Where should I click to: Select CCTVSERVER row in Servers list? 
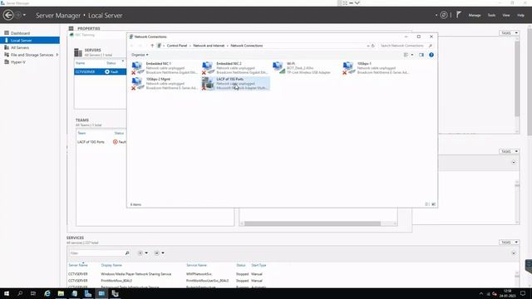tap(100, 72)
